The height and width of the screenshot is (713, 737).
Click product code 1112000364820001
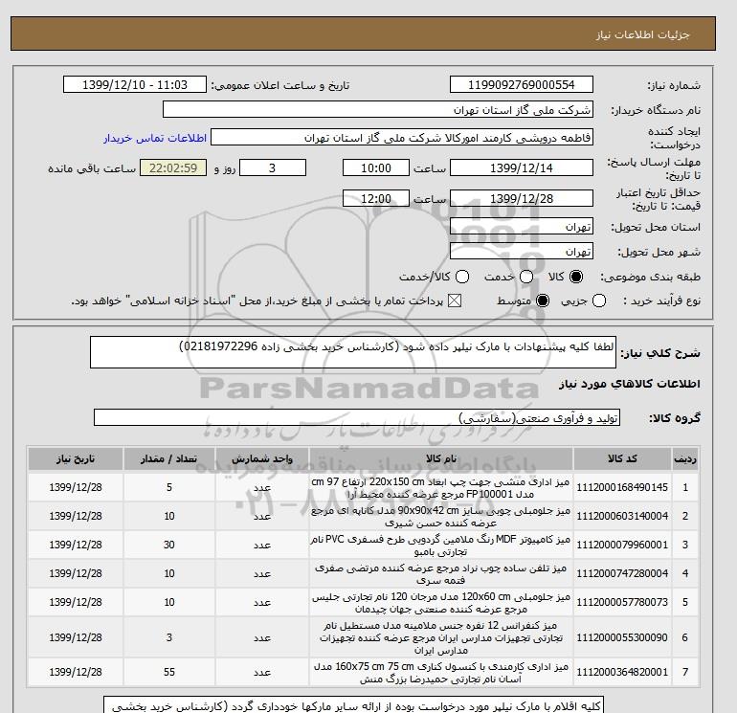622,672
